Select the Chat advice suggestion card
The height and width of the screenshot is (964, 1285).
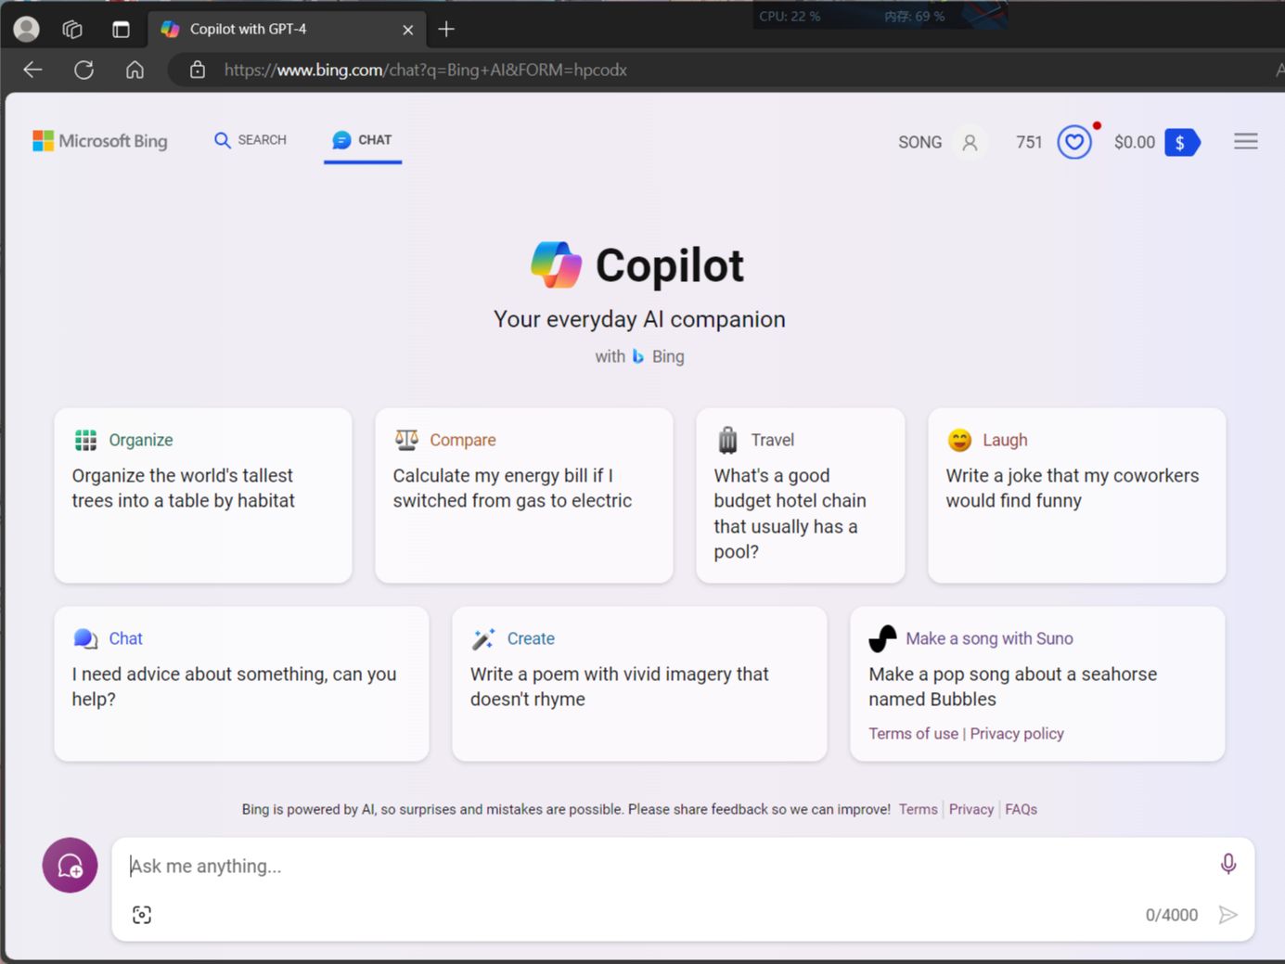(241, 684)
